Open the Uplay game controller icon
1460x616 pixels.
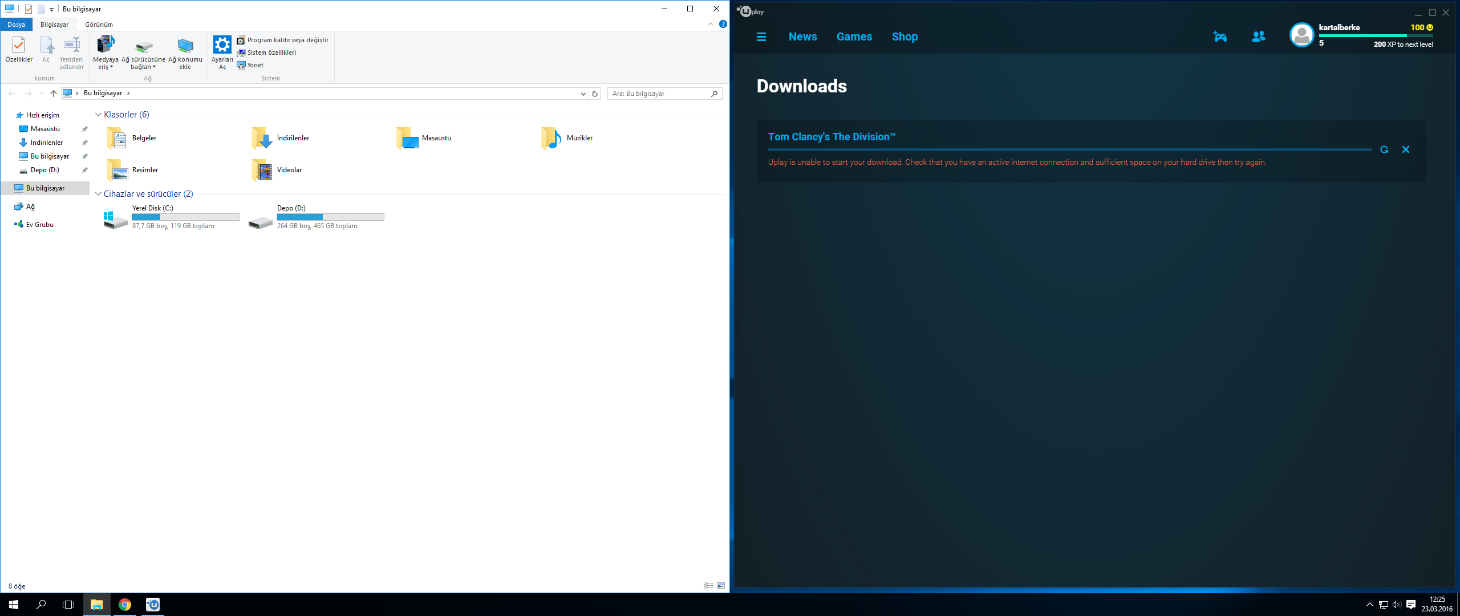point(1219,37)
